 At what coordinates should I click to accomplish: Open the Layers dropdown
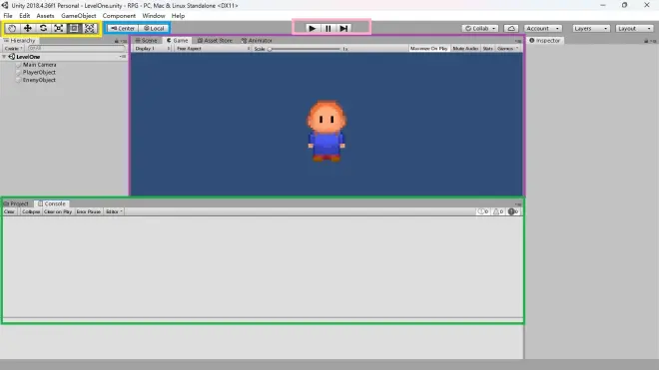click(x=591, y=28)
